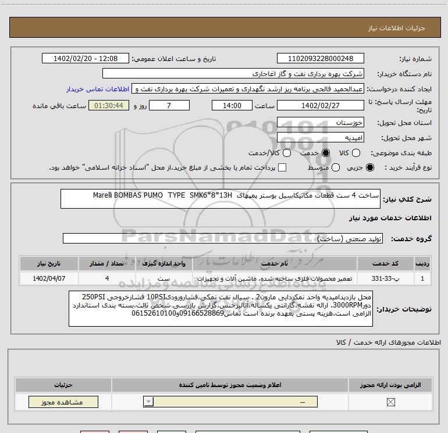Open the license status dropdown
This screenshot has width=448, height=433.
pos(230,402)
